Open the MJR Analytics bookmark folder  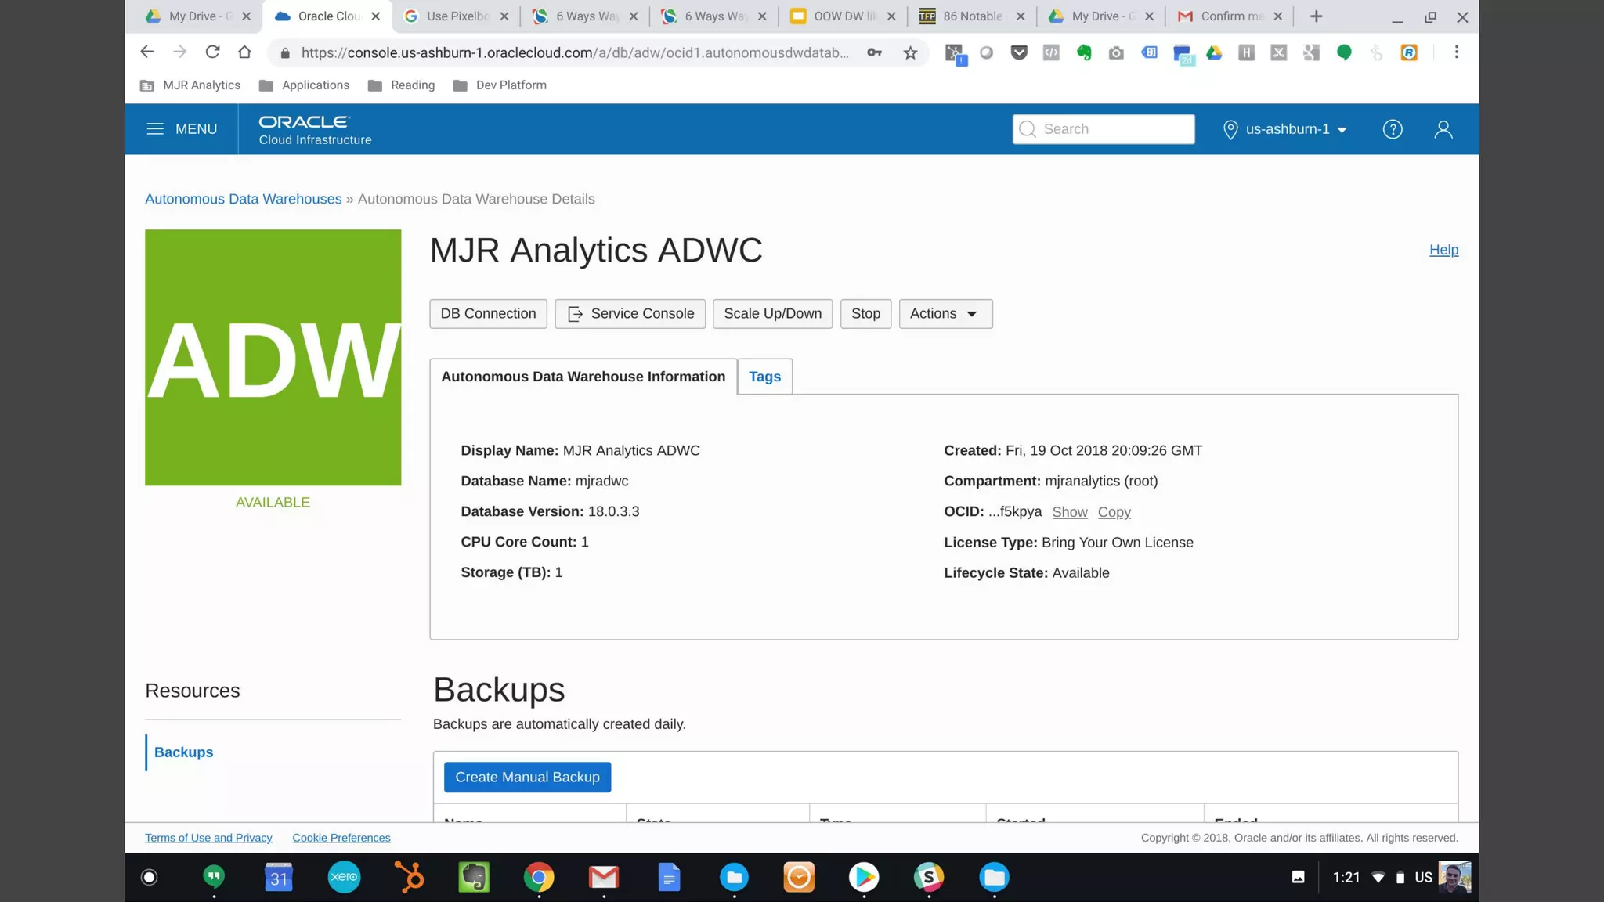[x=190, y=85]
